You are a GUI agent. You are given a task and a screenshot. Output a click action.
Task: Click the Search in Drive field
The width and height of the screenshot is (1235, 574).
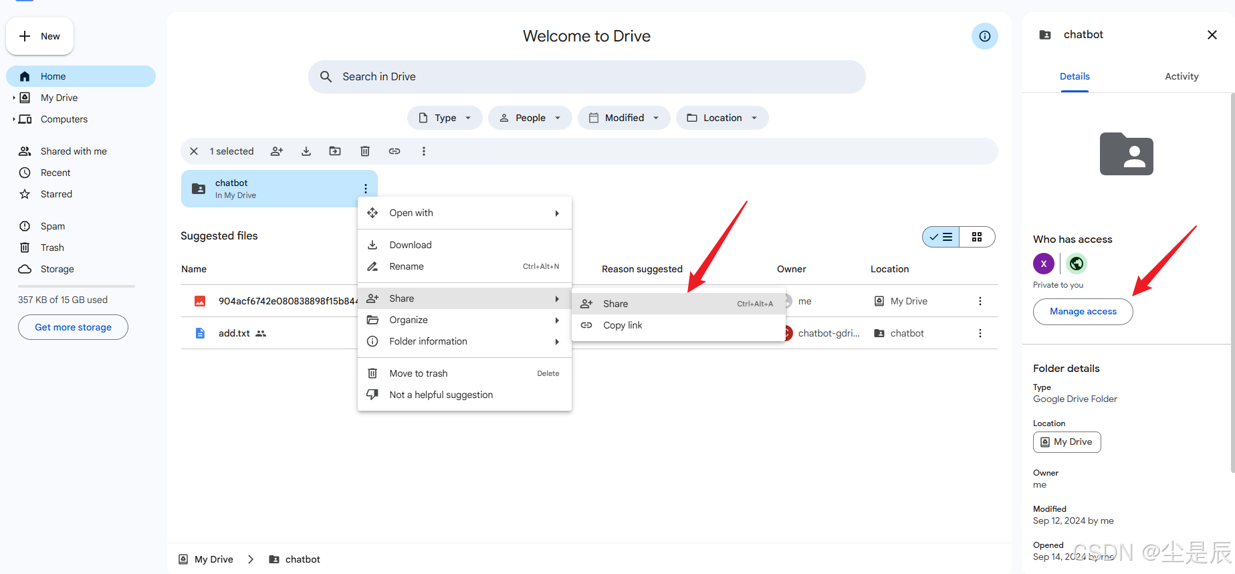click(x=586, y=77)
